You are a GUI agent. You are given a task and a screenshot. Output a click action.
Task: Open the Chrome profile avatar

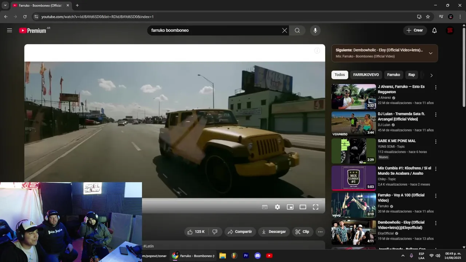tap(451, 17)
